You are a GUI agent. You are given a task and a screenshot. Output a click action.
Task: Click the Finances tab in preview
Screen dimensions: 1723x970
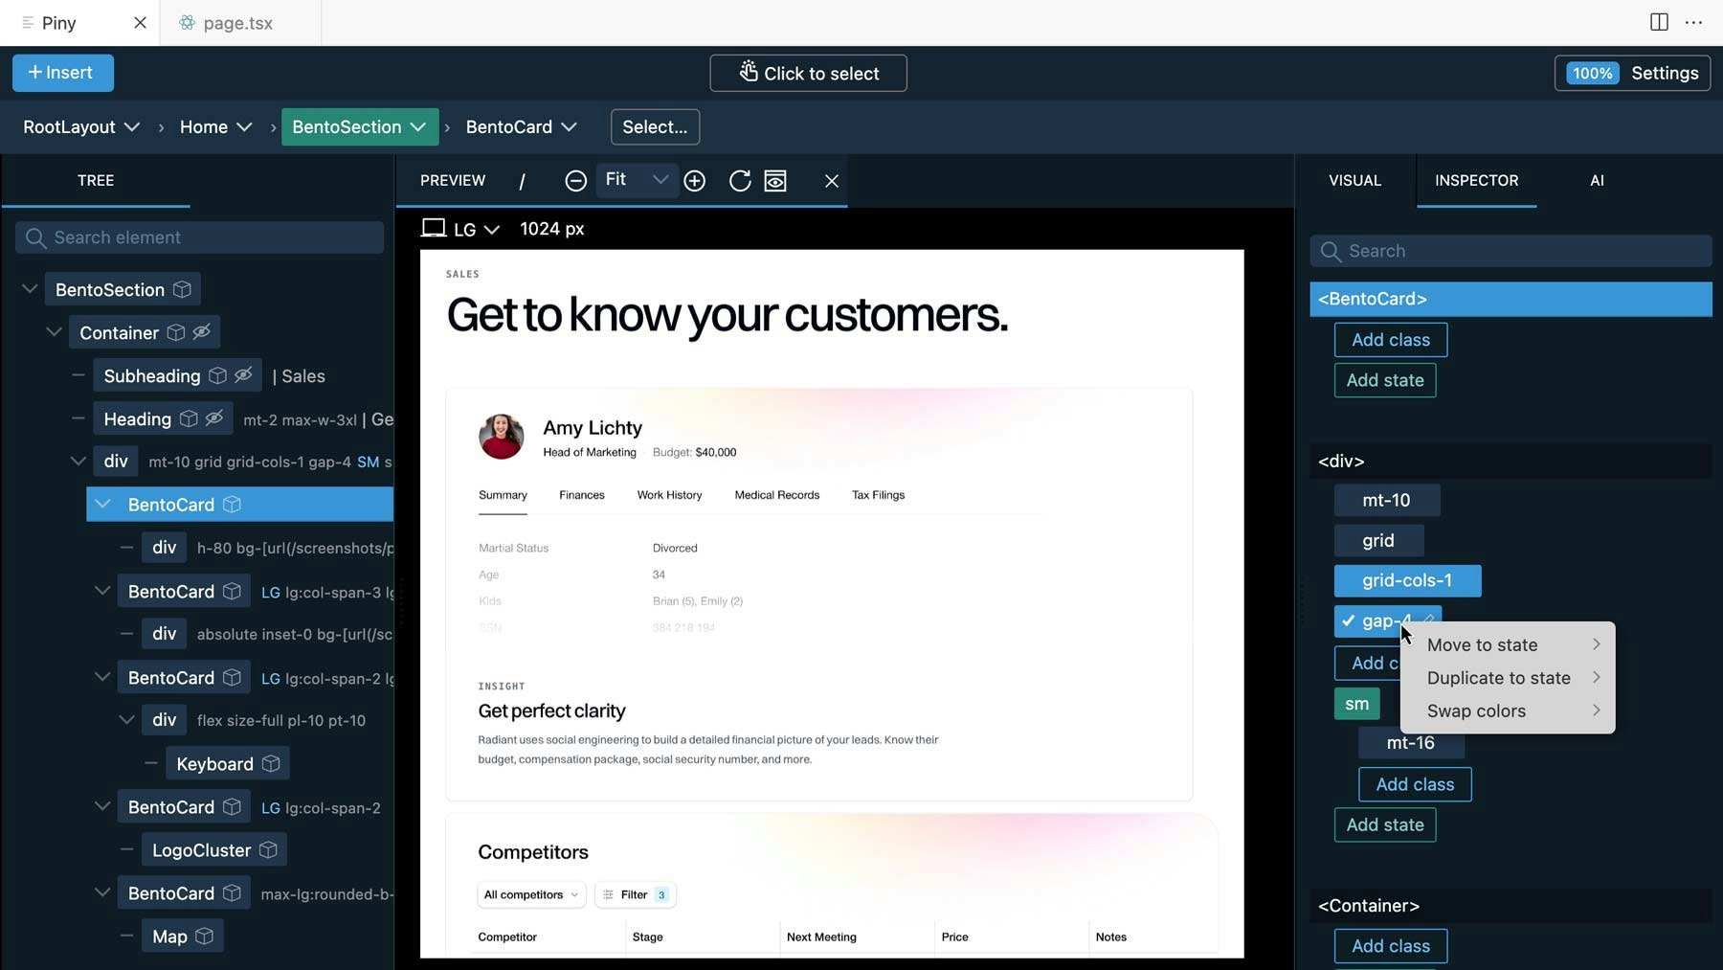pos(582,495)
